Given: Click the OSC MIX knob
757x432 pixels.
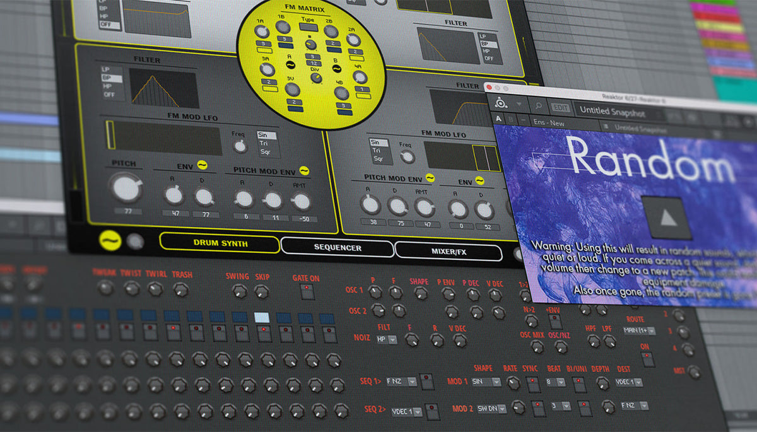Looking at the screenshot, I should click(536, 346).
